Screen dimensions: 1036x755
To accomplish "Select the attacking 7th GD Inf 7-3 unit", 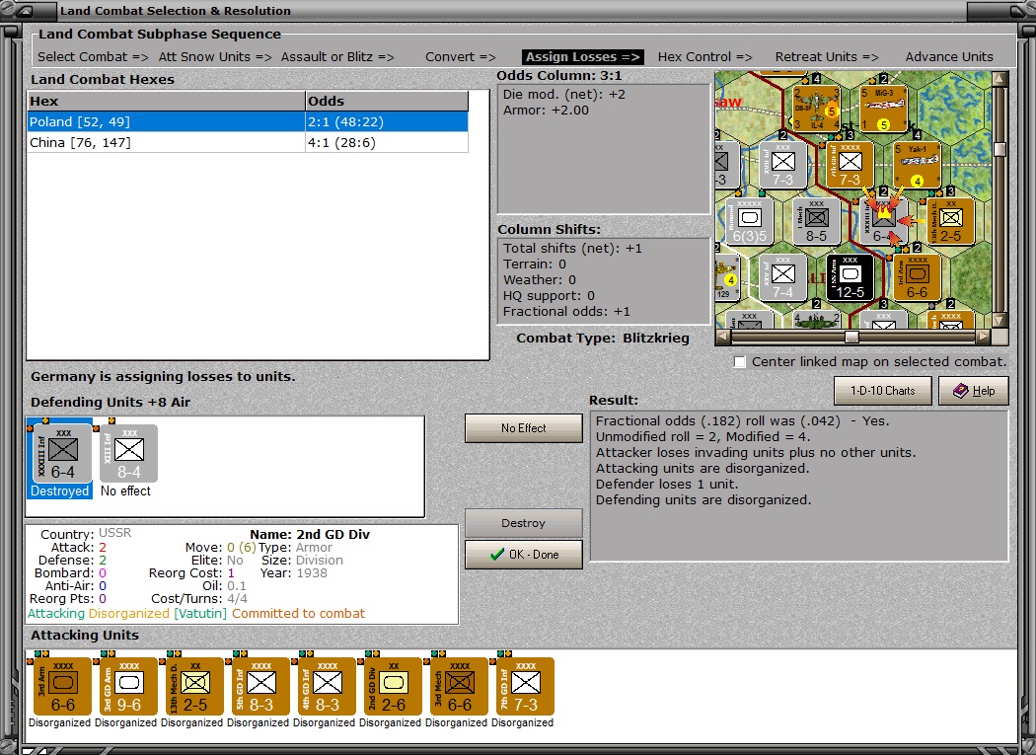I will [525, 686].
